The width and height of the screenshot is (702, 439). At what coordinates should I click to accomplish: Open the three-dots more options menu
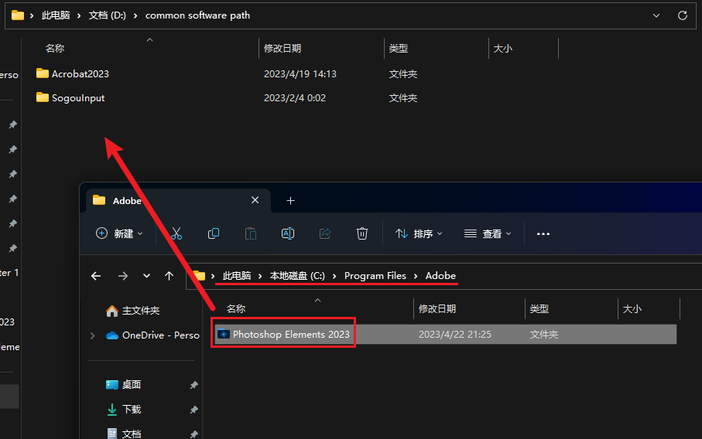543,234
